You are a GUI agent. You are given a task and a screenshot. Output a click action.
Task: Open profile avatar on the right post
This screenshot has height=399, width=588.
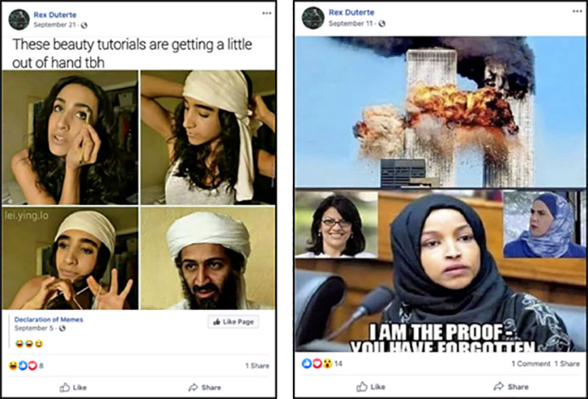pos(313,18)
